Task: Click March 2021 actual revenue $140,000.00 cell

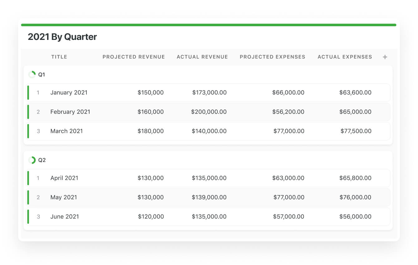Action: pos(209,131)
